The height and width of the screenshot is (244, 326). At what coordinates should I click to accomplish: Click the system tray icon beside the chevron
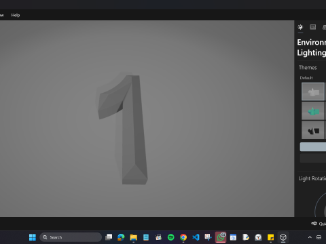pos(319,237)
